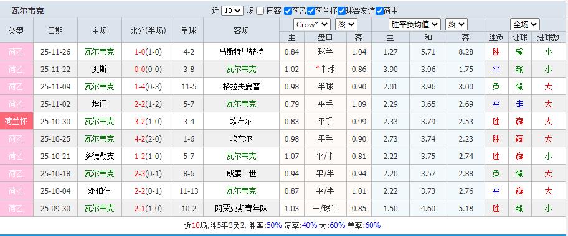This screenshot has height=236, width=568.
Task: Click the 主场 column header
Action: pyautogui.click(x=99, y=30)
